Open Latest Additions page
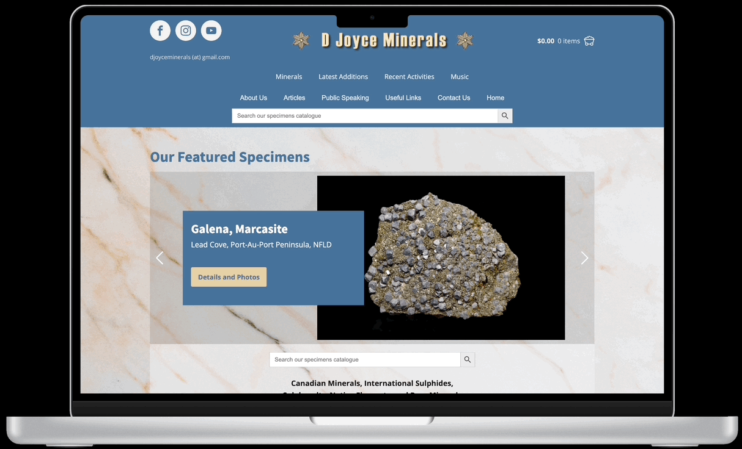The image size is (742, 449). coord(343,77)
